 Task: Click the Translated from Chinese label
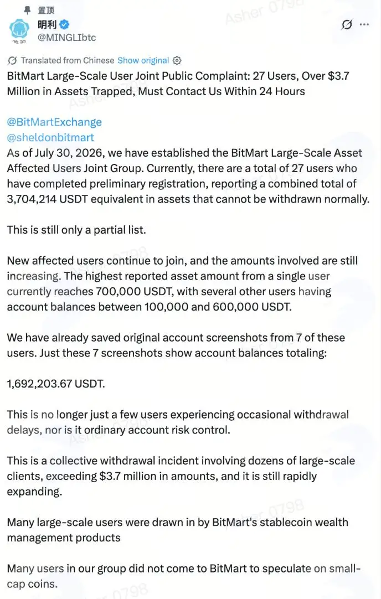click(x=67, y=60)
